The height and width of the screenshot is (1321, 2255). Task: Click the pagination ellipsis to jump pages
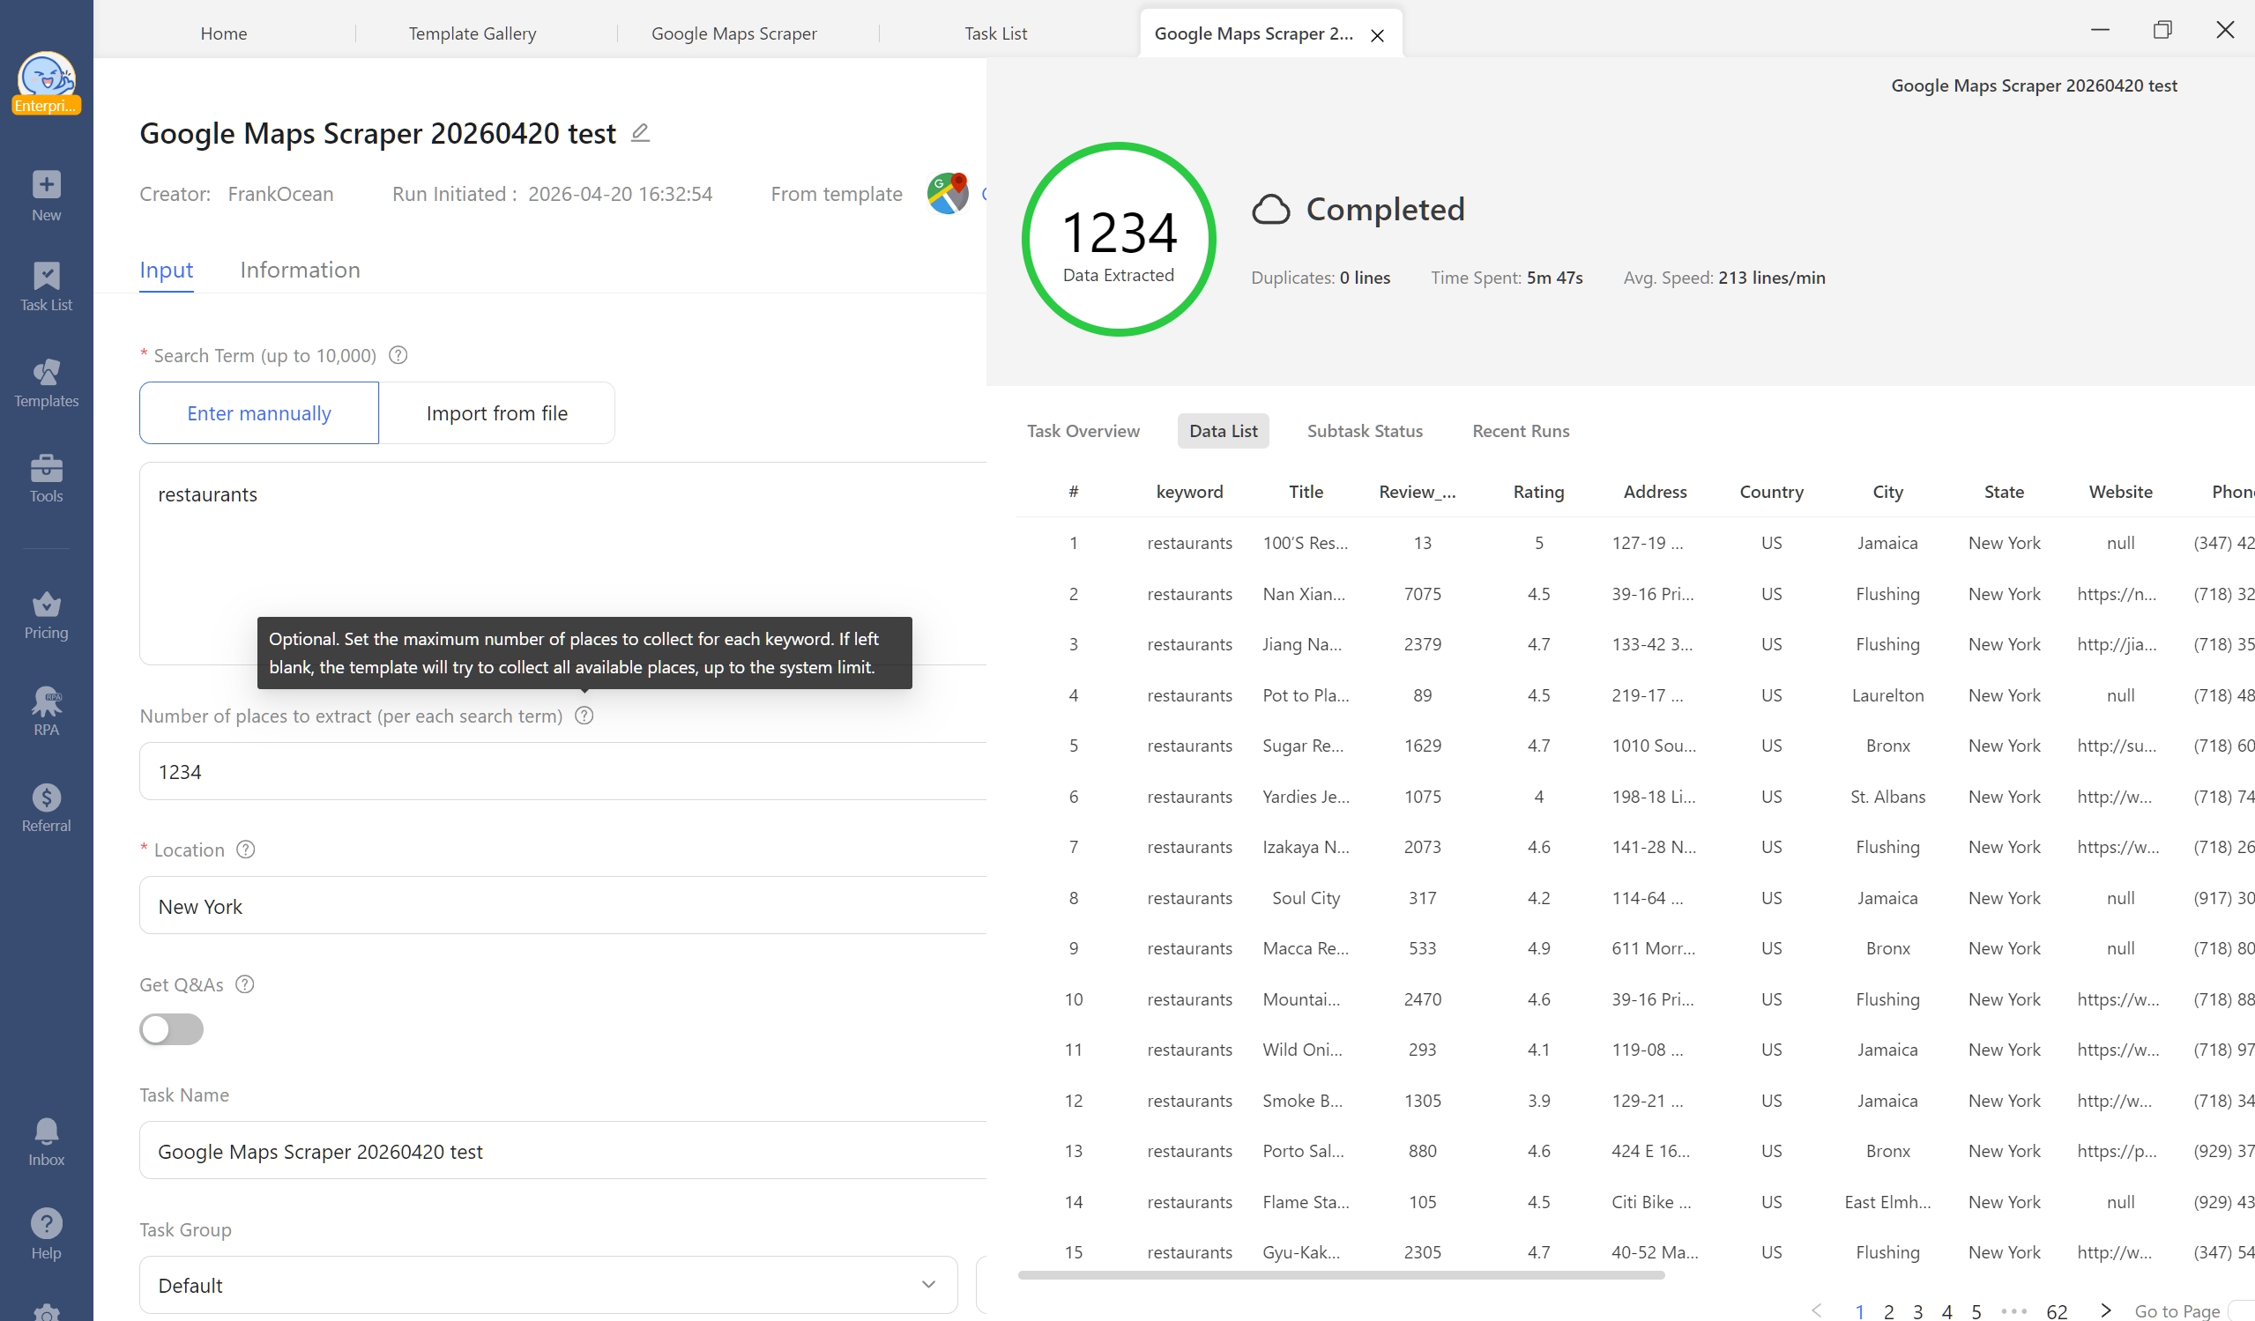2013,1311
